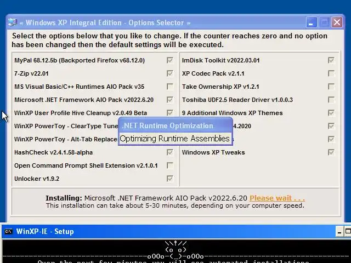Toggle HashCheck v2.4.1.58-alpha checkbox

[170, 152]
